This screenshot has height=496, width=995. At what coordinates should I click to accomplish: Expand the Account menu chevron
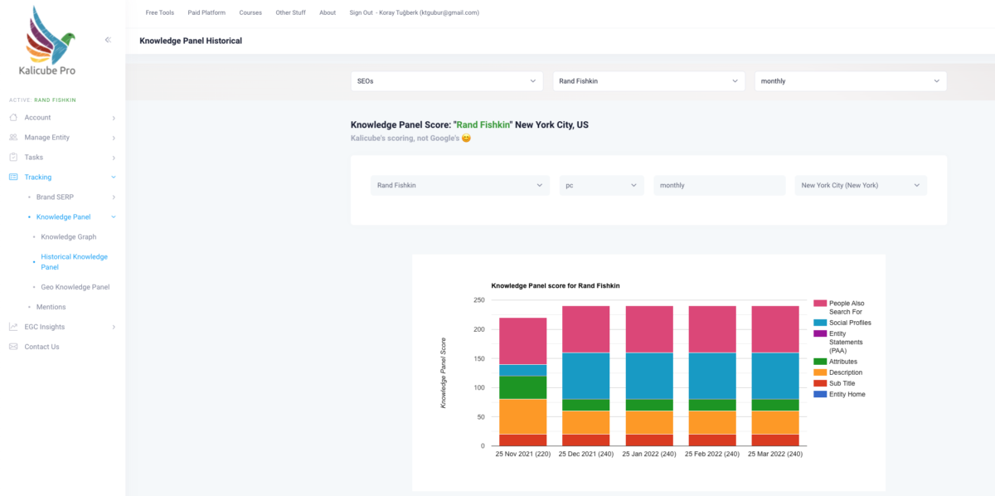tap(114, 118)
